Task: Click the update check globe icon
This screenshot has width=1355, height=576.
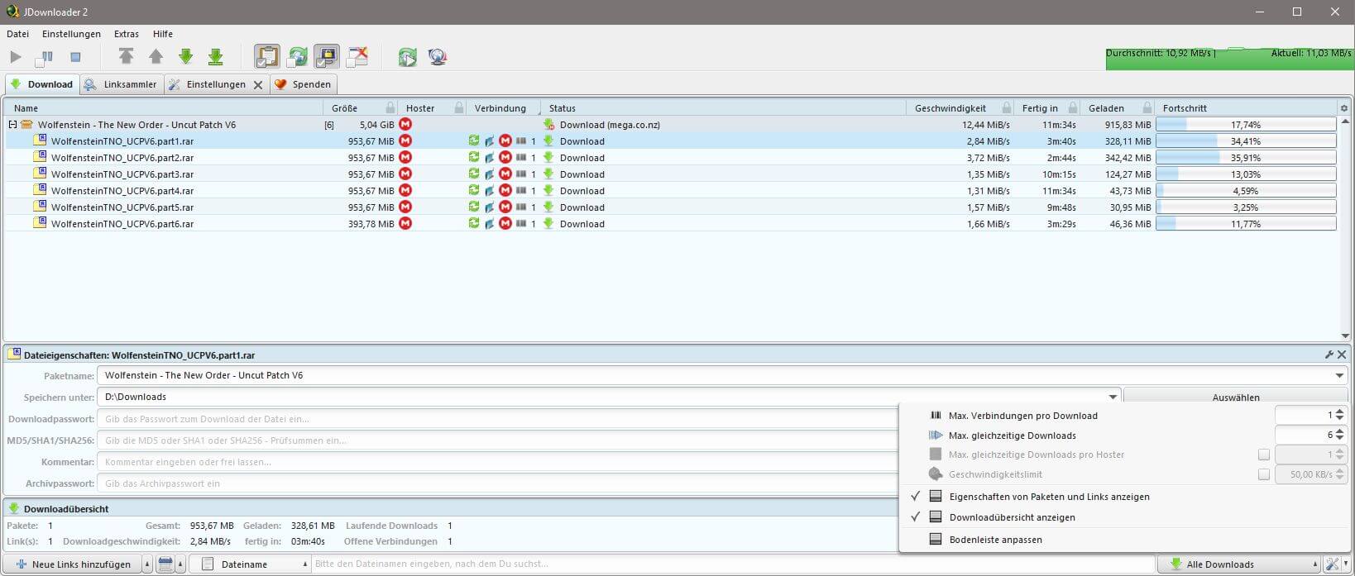Action: tap(438, 56)
